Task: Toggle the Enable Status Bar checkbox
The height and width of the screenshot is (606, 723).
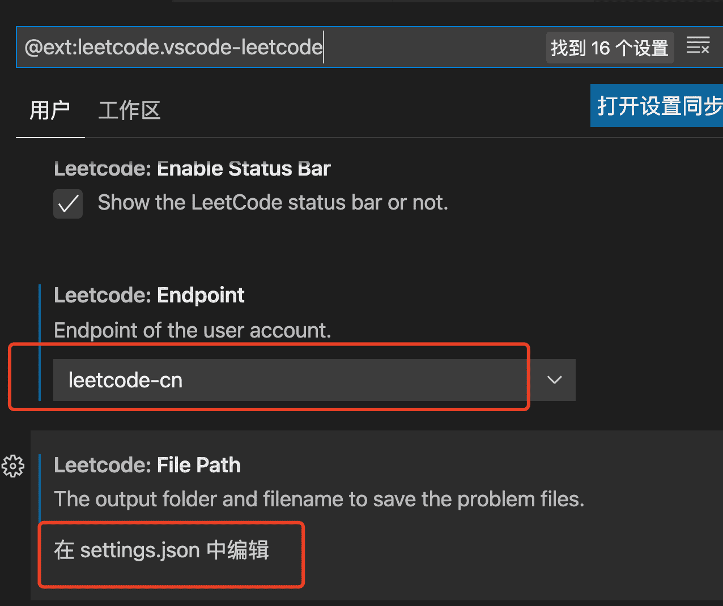Action: point(68,204)
